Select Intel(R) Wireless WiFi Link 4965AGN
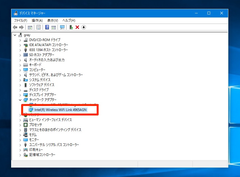Screen dimensions: 240x177 point(61,110)
